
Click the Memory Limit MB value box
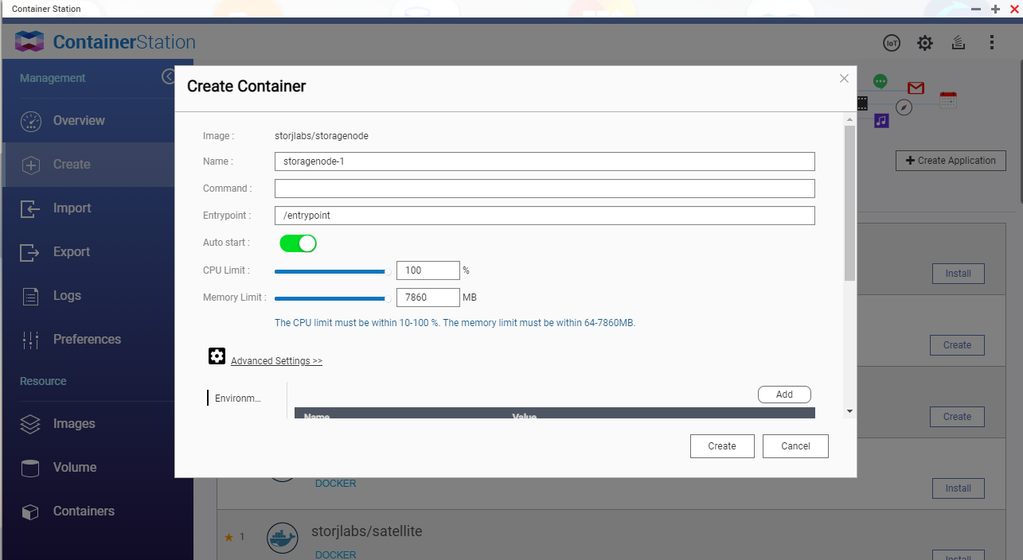(428, 297)
